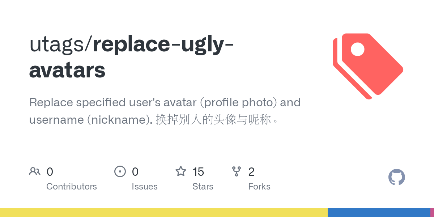Screen dimensions: 434x217
Task: Click the pink language bar segment
Action: 432,213
